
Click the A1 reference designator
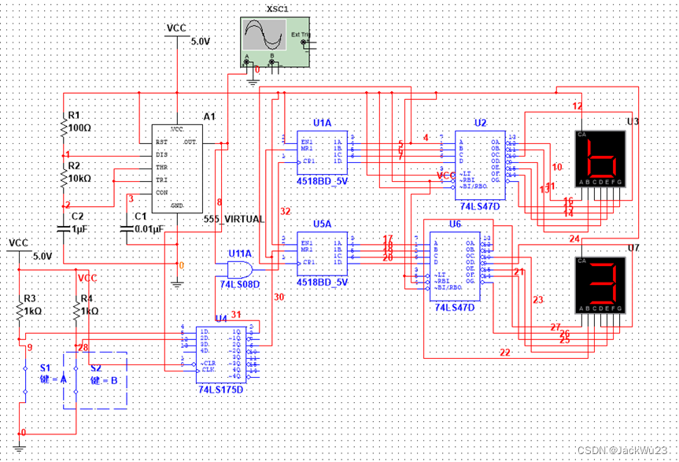(209, 116)
